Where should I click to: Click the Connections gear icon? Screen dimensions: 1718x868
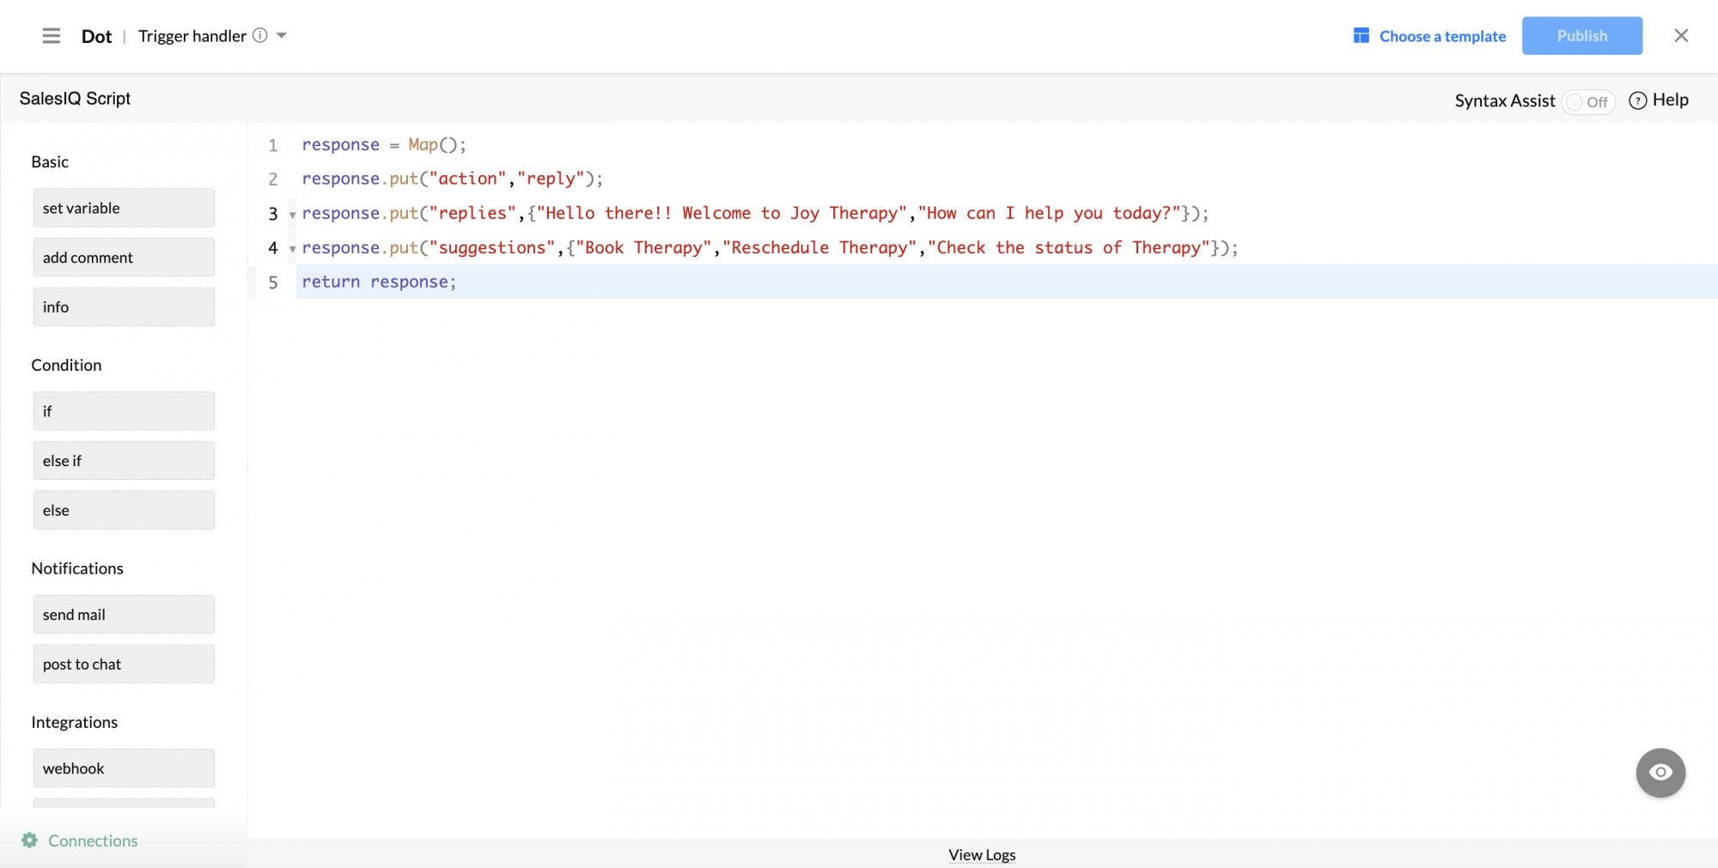point(30,841)
